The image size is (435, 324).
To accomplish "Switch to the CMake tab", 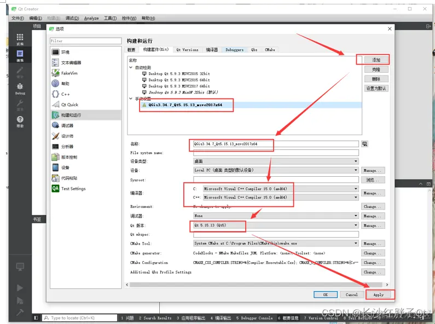I will click(x=270, y=50).
